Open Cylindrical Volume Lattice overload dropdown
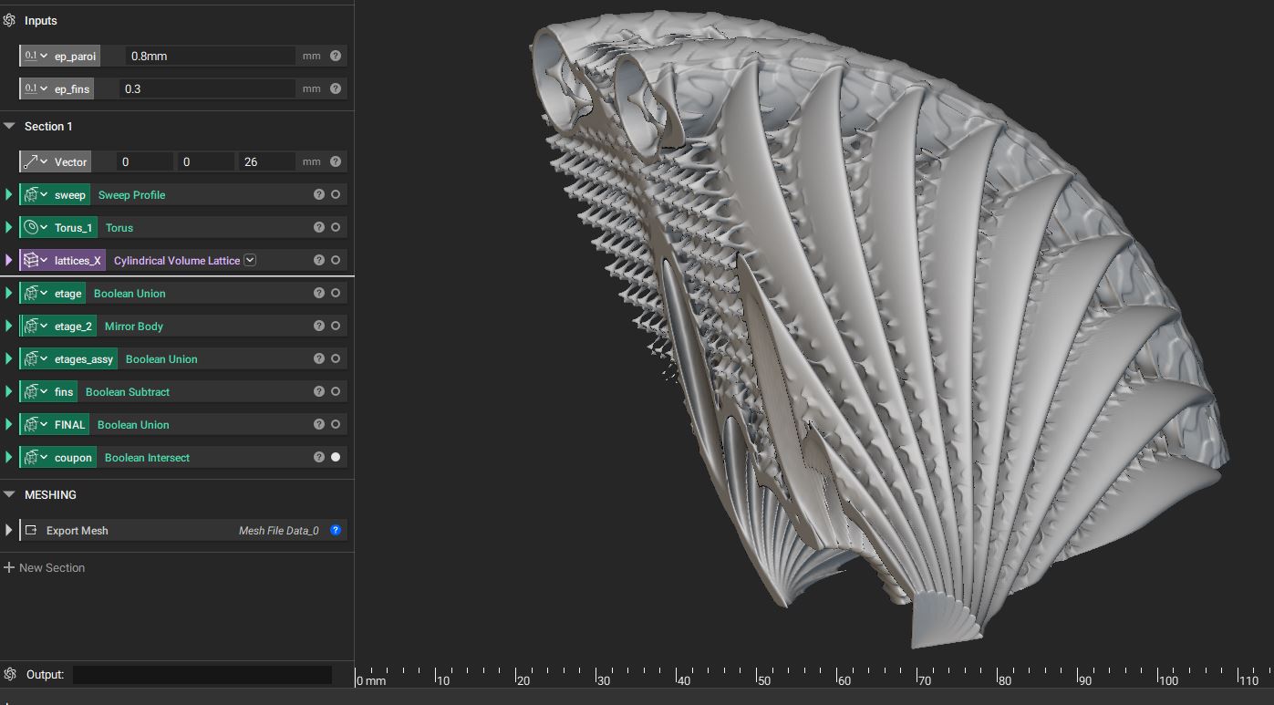This screenshot has width=1274, height=705. [x=250, y=260]
